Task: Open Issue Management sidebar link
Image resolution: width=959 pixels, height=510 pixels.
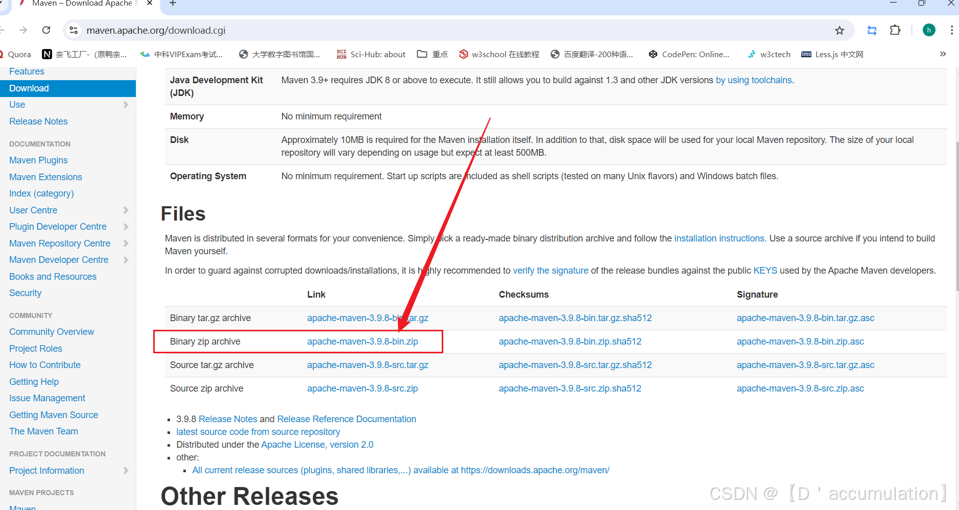Action: pos(47,398)
